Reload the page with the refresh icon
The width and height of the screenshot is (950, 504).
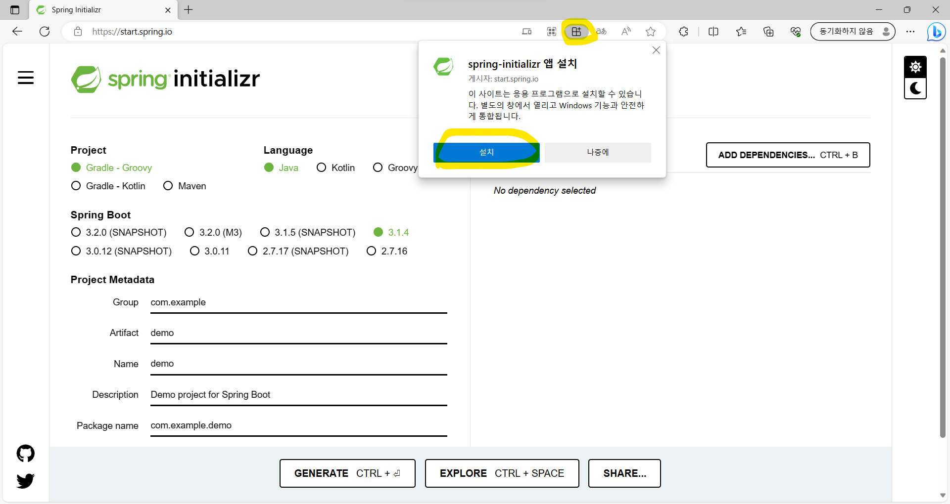click(x=45, y=32)
